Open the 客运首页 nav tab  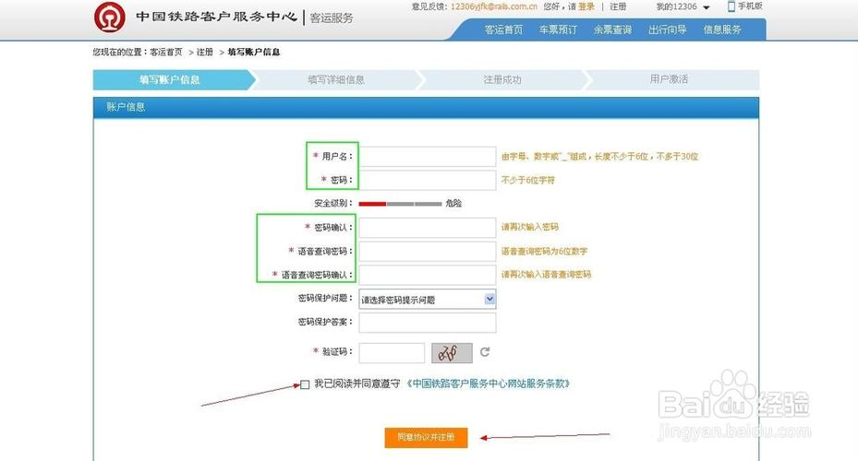click(x=503, y=30)
